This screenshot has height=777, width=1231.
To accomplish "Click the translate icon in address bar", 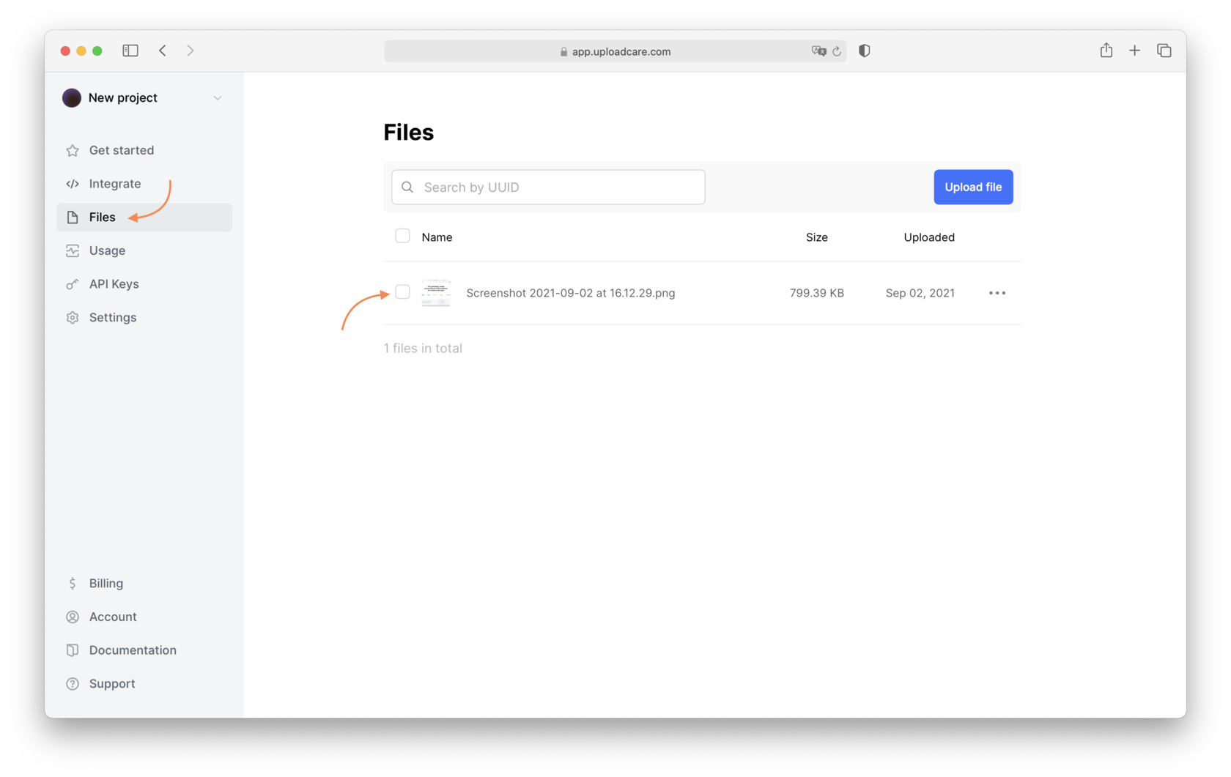I will click(x=818, y=51).
